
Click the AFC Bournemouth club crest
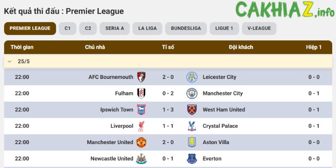(x=141, y=77)
